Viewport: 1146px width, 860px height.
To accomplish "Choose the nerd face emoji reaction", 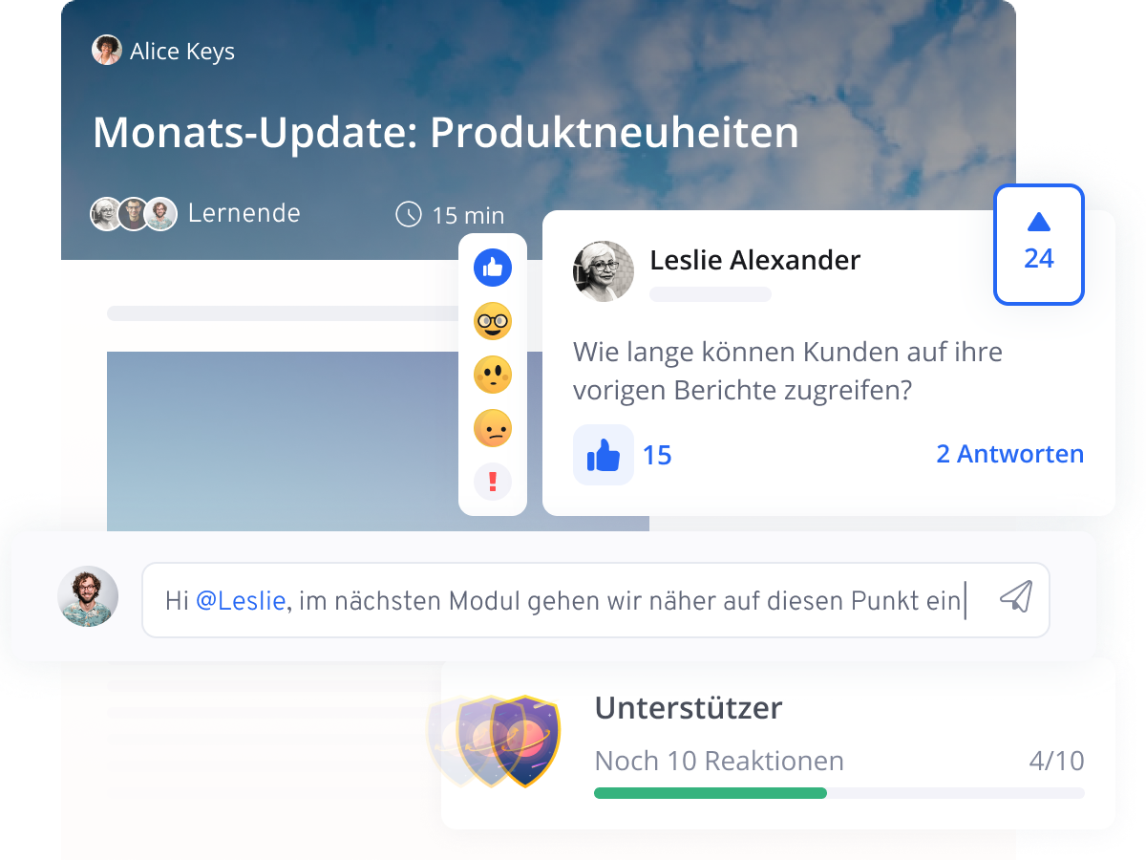I will (x=491, y=322).
